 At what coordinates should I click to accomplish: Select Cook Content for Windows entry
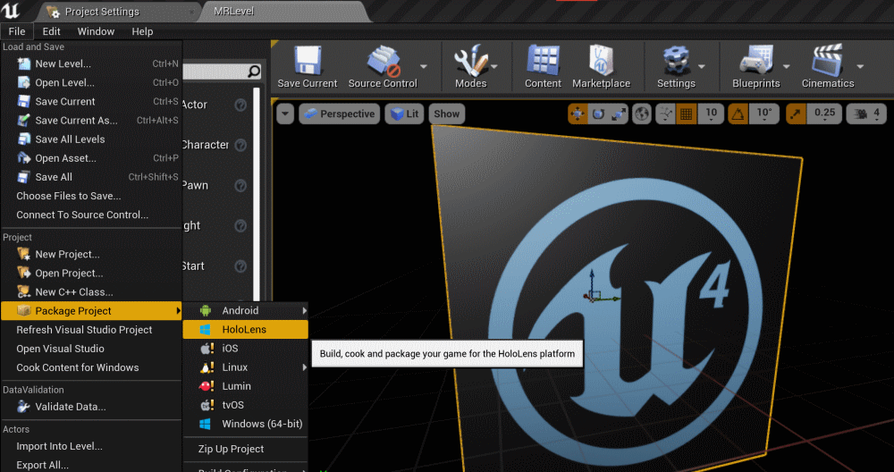click(x=91, y=367)
